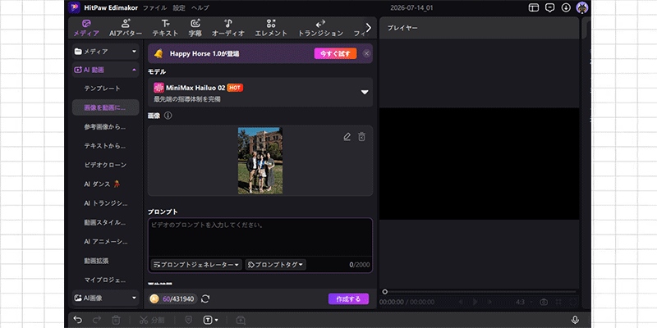Click the 今すぐ試す button on the banner
Image resolution: width=657 pixels, height=328 pixels.
tap(335, 53)
